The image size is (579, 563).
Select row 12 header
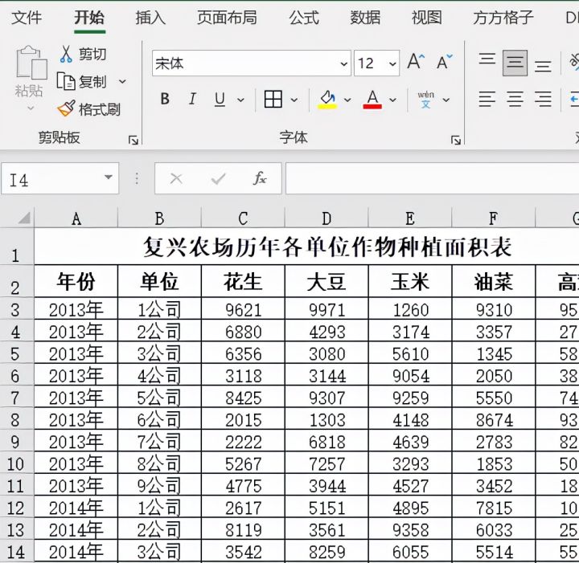tap(15, 508)
